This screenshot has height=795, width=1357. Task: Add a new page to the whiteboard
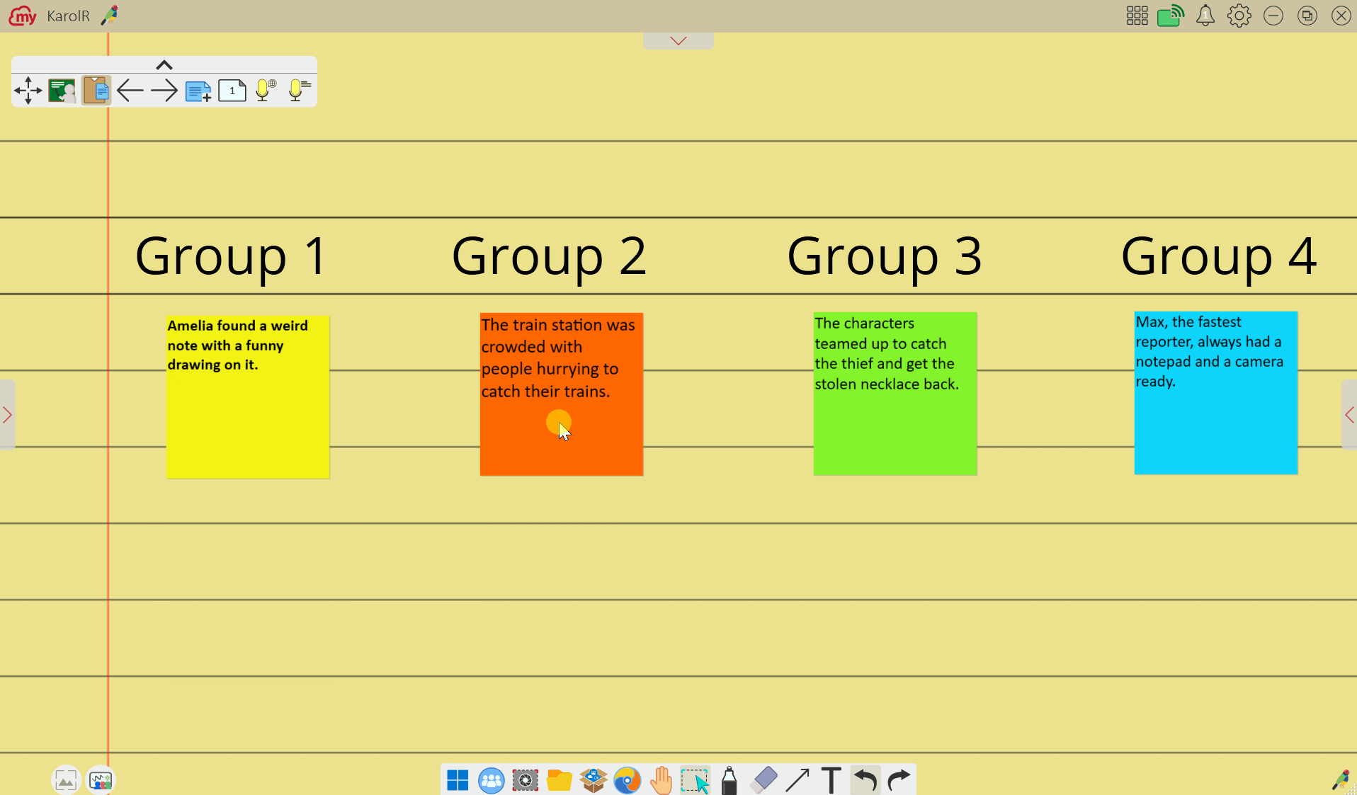point(198,91)
